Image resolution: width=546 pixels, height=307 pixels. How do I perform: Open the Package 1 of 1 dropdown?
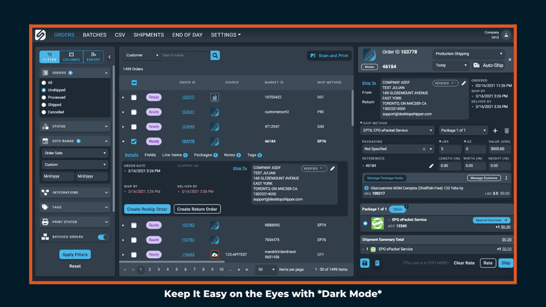click(x=463, y=130)
